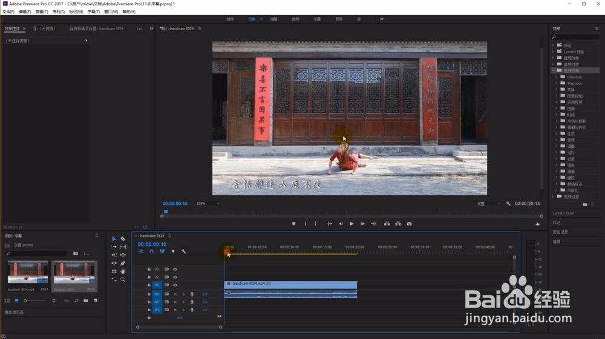Click Export Frame camera icon
This screenshot has height=339, width=605.
coord(409,224)
